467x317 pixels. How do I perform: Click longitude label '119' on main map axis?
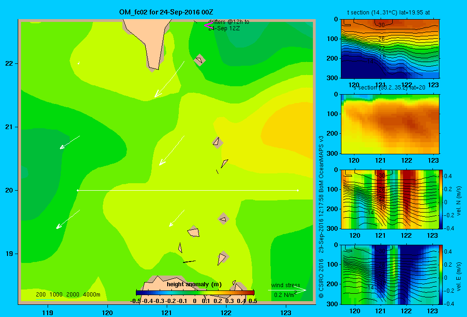pos(48,312)
